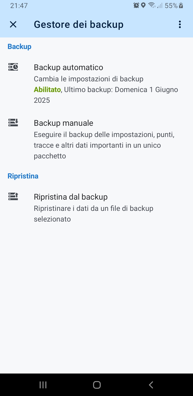Open Backup automatico settings
This screenshot has width=193, height=396.
(x=68, y=67)
